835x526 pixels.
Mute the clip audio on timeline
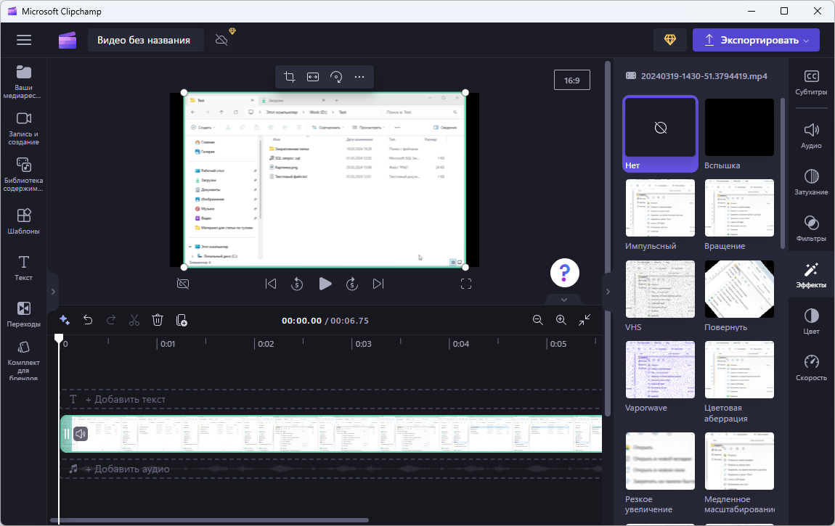[81, 434]
